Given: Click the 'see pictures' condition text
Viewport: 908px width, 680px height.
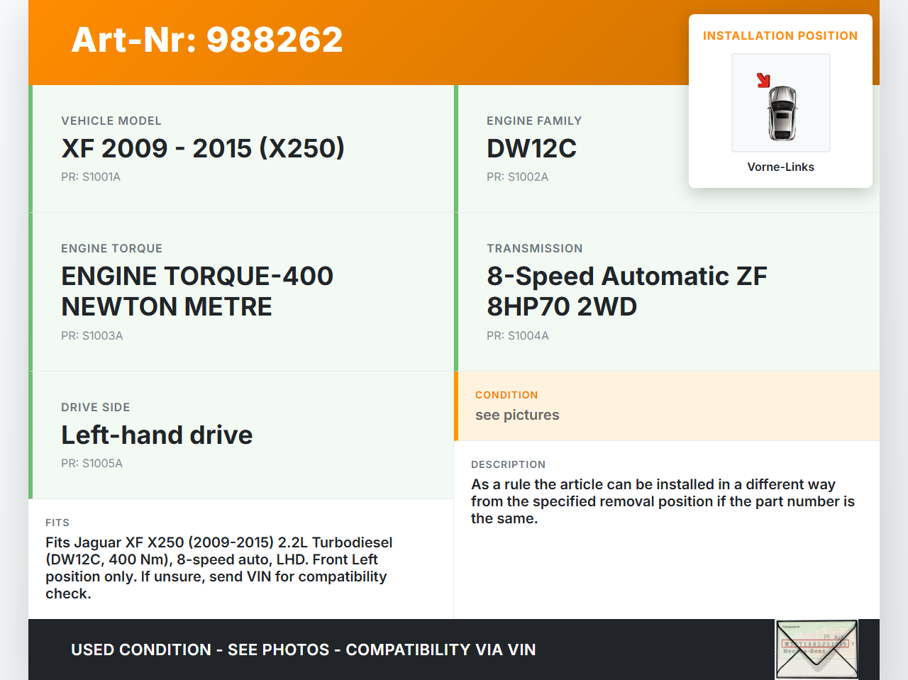Looking at the screenshot, I should click(x=517, y=416).
